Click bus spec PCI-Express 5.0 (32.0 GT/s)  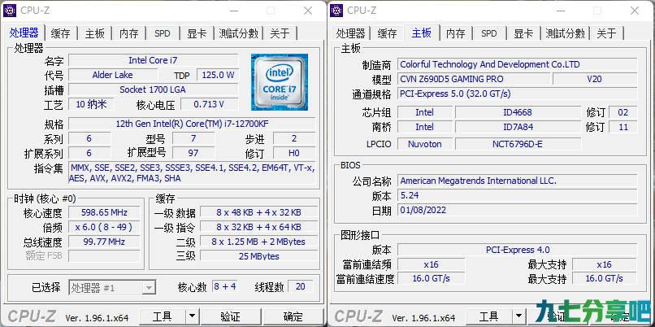518,94
